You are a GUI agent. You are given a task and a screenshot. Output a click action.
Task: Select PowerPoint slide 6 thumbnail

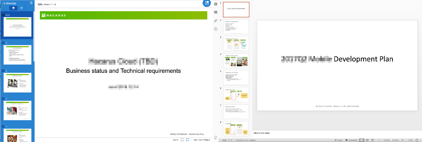click(x=236, y=95)
